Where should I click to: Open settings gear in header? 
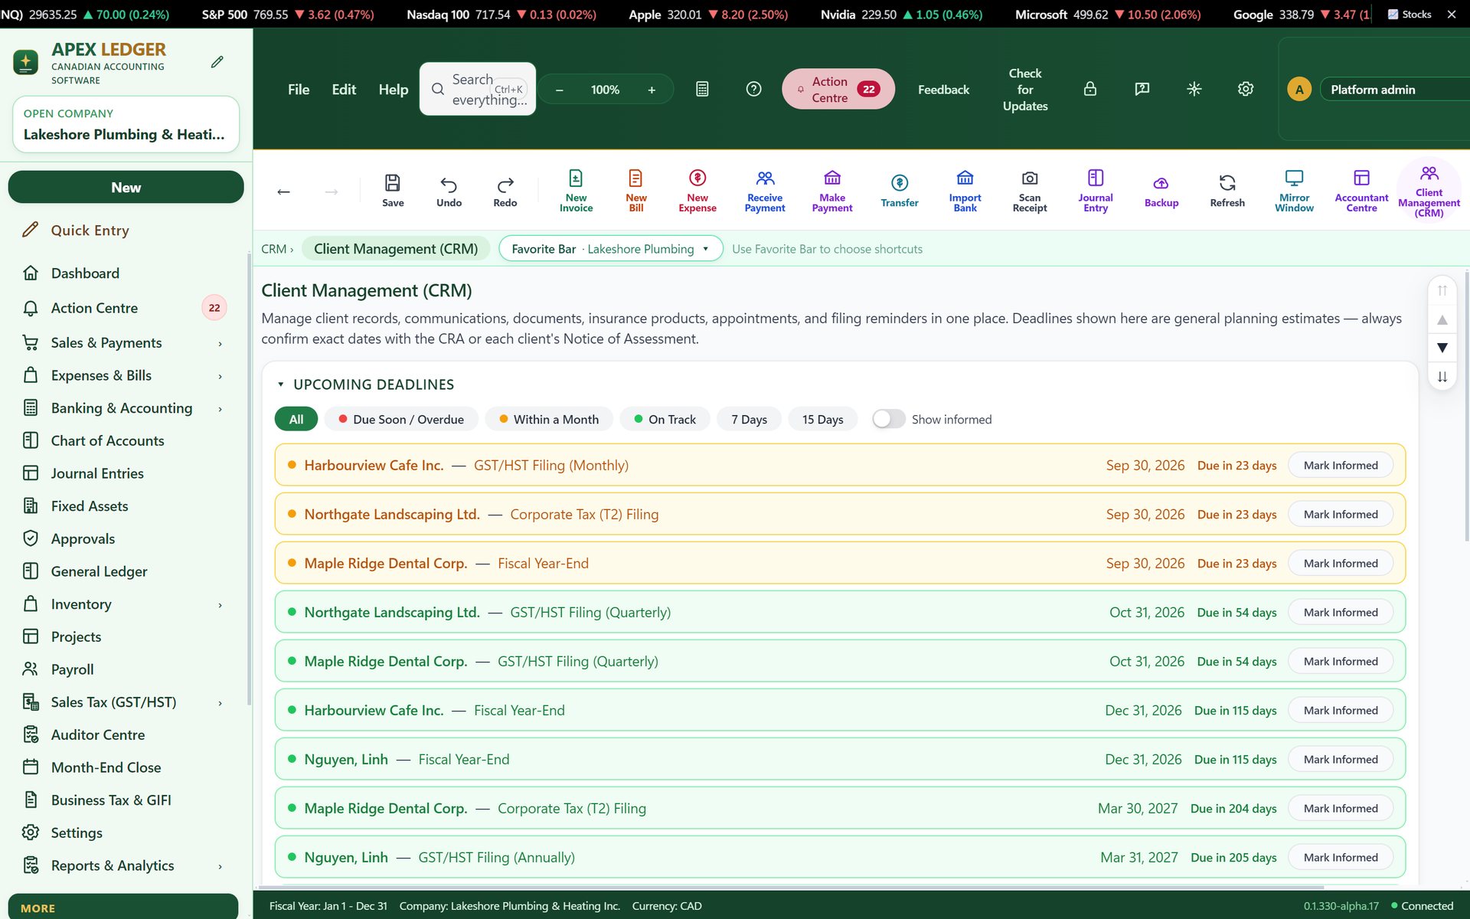pyautogui.click(x=1246, y=89)
